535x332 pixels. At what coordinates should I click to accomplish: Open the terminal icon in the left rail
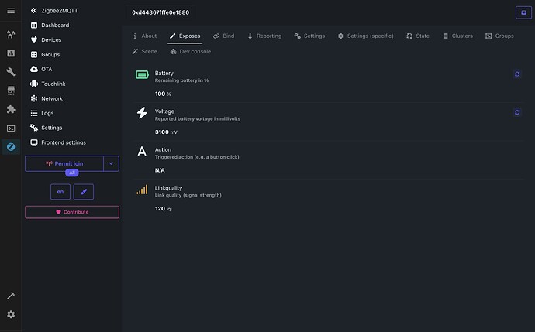[x=11, y=128]
